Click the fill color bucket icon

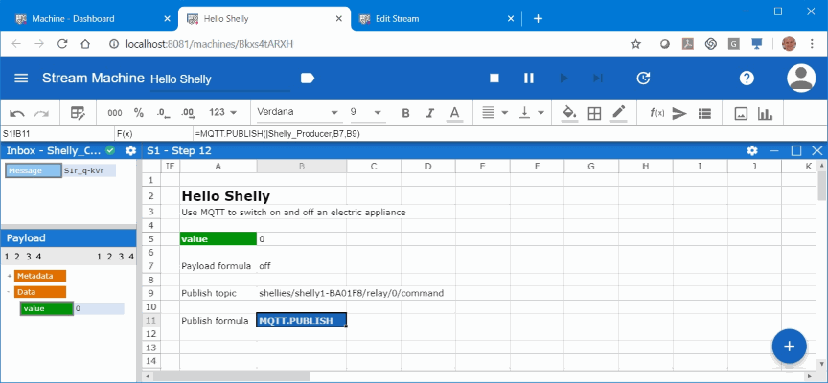click(568, 113)
